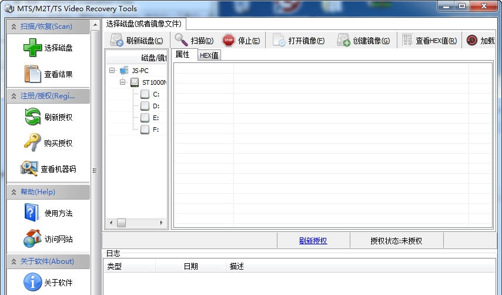Click the 刷新磁盘(C) toolbar icon
Screen dimensions: 502x295
(116, 41)
